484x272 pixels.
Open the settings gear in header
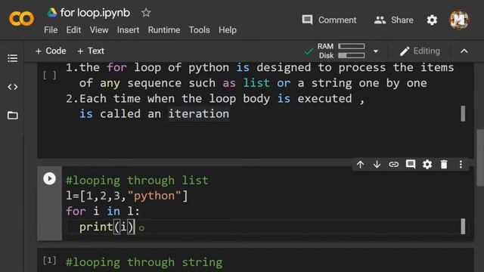point(432,20)
